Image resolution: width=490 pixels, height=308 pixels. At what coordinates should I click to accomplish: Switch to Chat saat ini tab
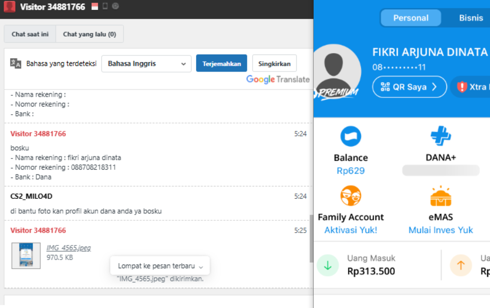(30, 34)
